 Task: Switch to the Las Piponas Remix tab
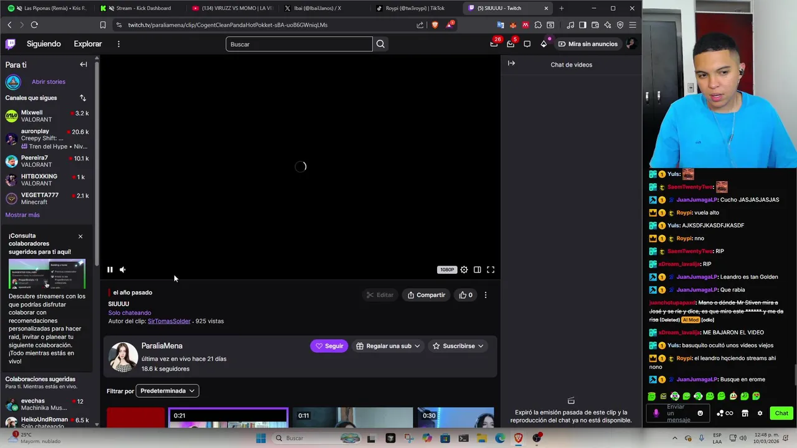click(x=47, y=8)
